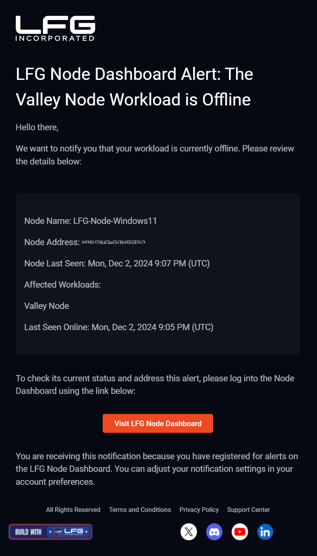Viewport: 317px width, 556px height.
Task: Open the LinkedIn icon link
Action: tap(265, 532)
